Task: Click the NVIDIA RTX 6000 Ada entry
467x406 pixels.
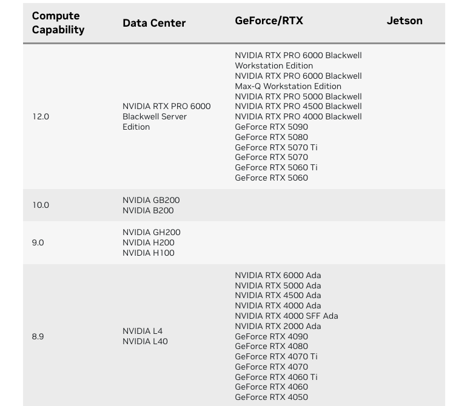Action: 278,275
